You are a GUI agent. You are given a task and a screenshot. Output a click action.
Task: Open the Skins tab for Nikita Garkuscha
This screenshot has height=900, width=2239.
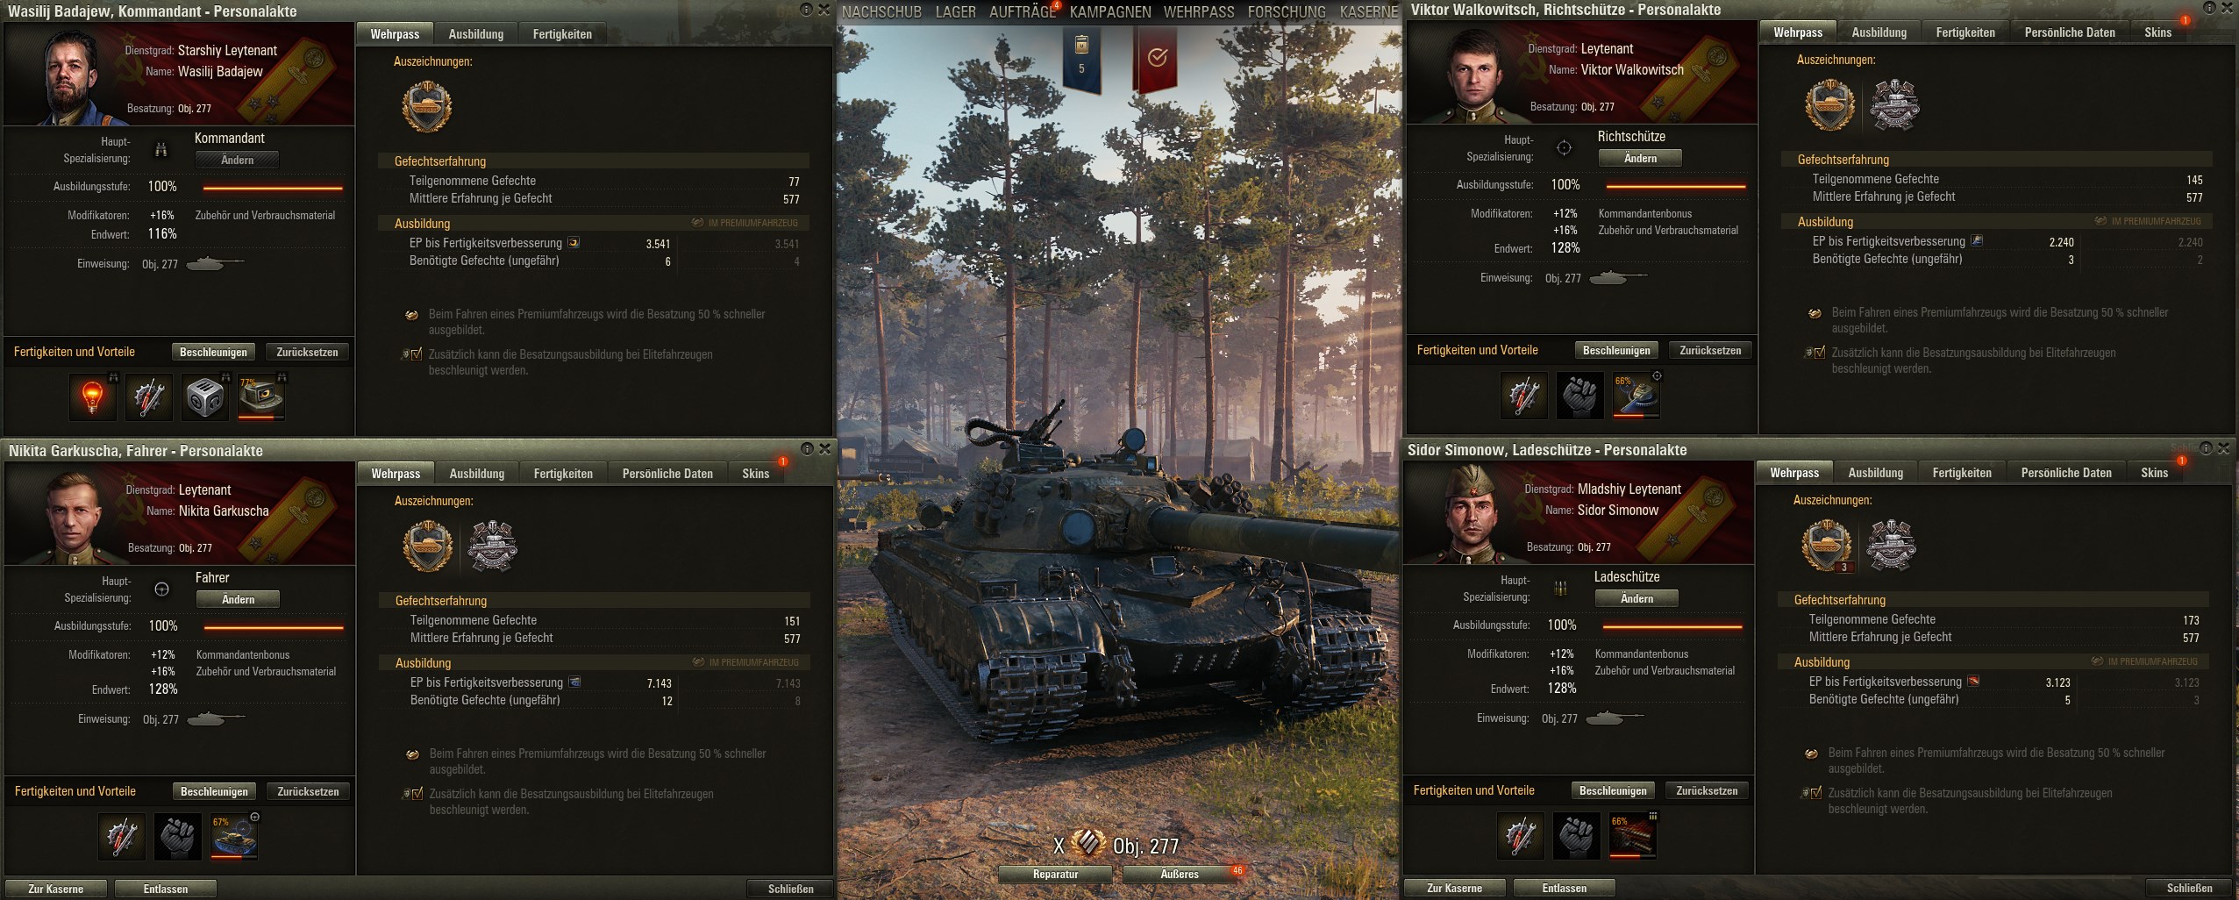(x=756, y=474)
